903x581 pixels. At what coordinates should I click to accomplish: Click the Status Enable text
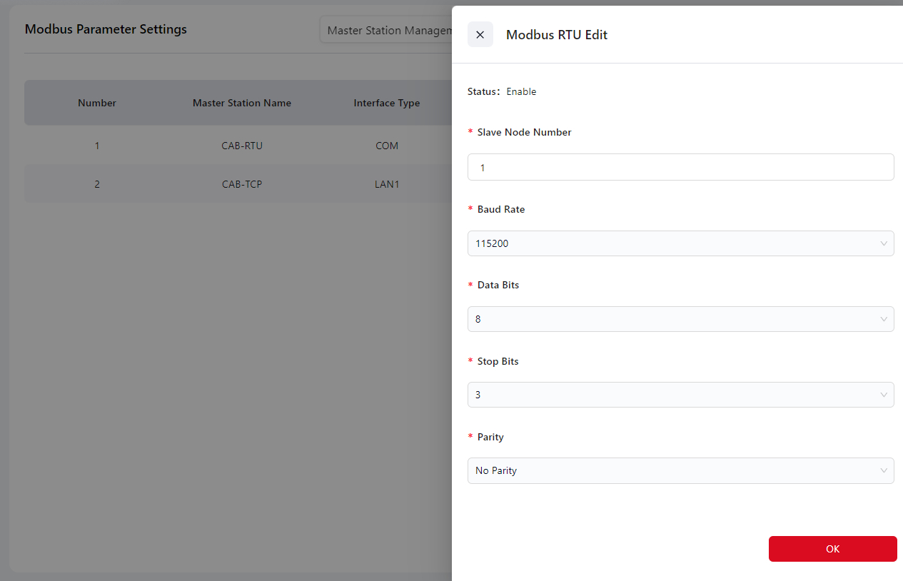coord(520,91)
